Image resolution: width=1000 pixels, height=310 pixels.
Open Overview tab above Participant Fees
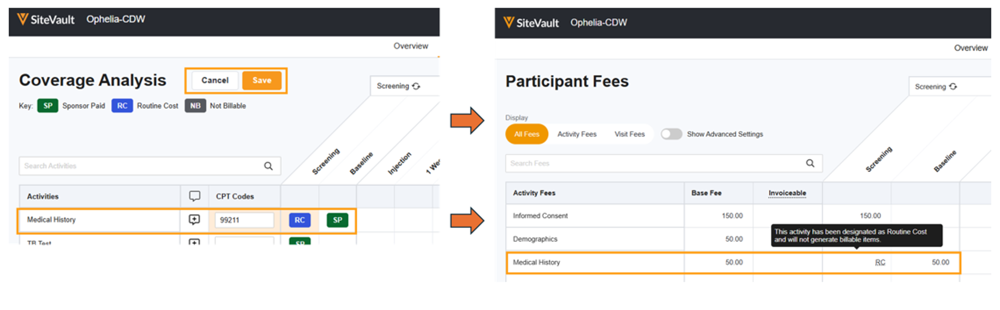point(971,48)
